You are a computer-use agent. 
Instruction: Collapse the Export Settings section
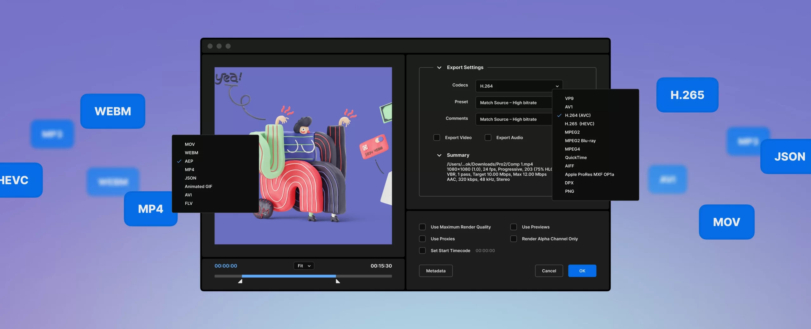click(439, 67)
